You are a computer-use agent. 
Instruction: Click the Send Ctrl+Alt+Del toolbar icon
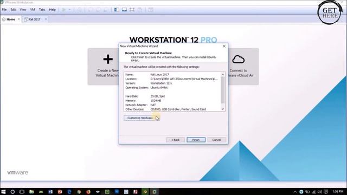point(80,10)
